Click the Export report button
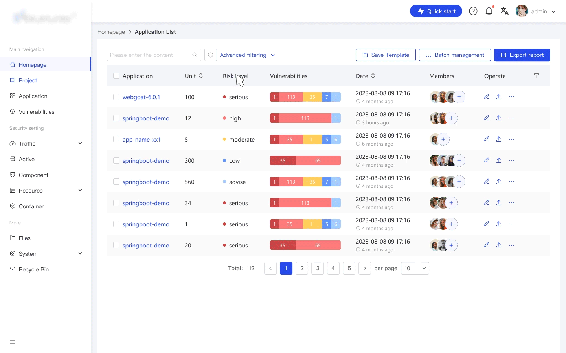 pyautogui.click(x=522, y=55)
